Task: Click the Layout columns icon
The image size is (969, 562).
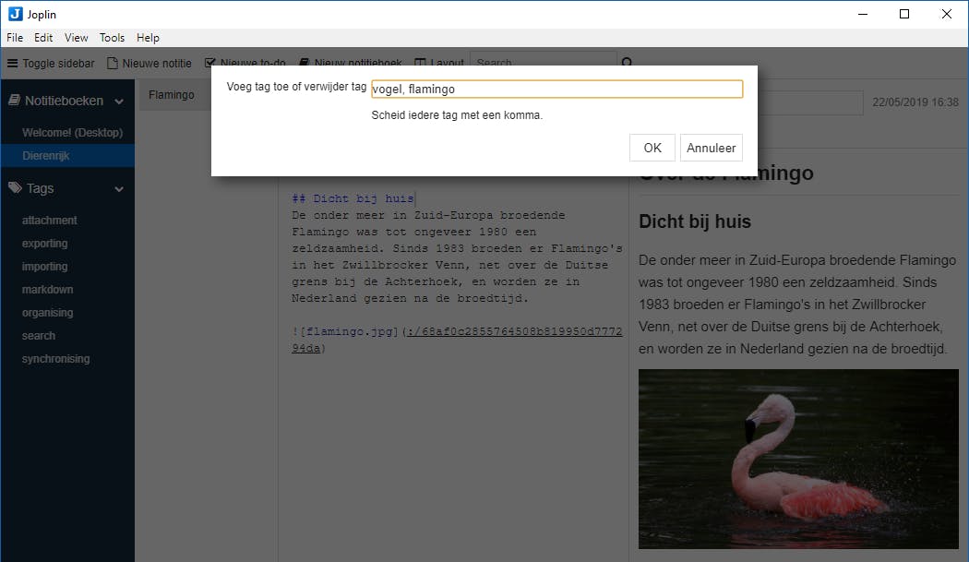Action: click(x=420, y=63)
